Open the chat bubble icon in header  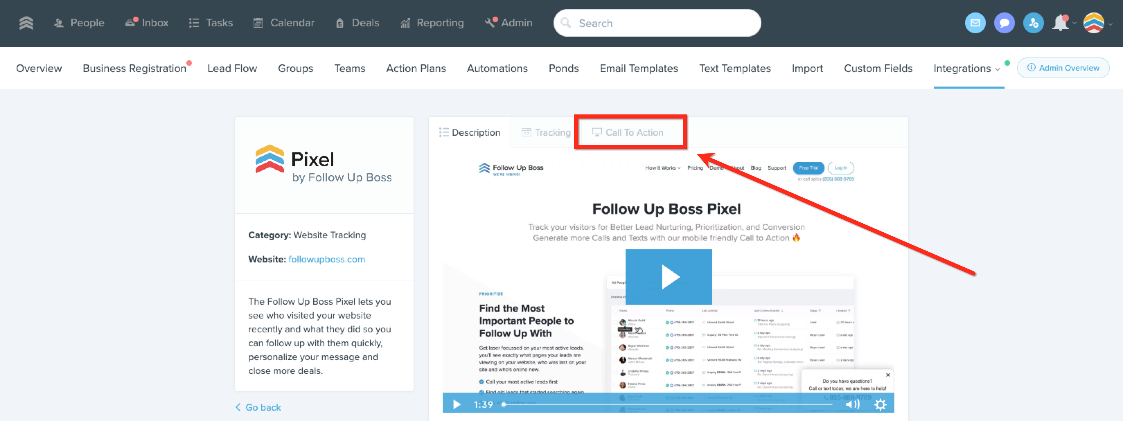click(x=1005, y=23)
